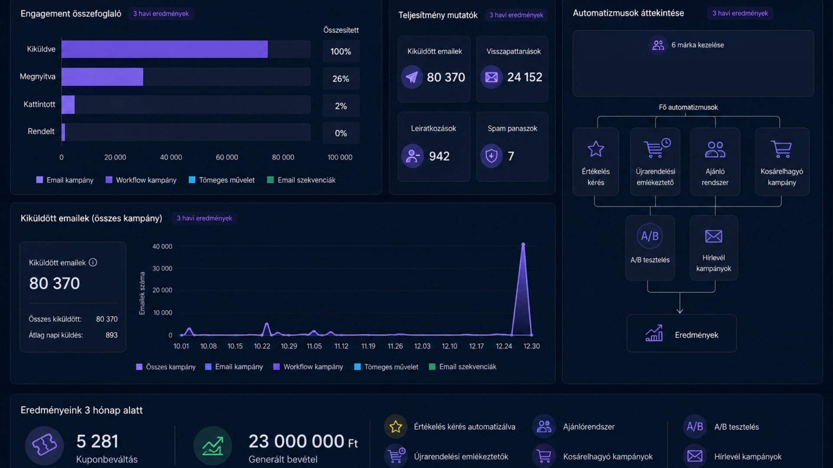833x468 pixels.
Task: Toggle Tömeges művelet legend in line chart
Action: click(386, 367)
